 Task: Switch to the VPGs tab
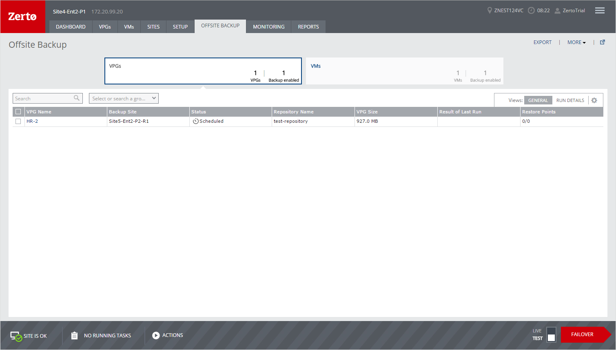[x=105, y=27]
